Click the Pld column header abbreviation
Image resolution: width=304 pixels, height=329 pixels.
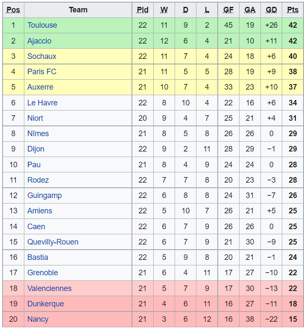[x=143, y=10]
